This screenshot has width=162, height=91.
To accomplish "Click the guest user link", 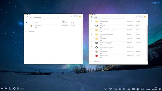I will [156, 2].
